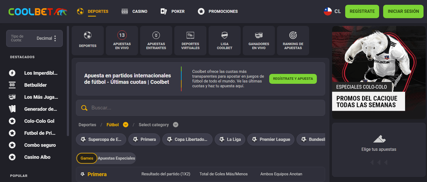Open the Poker top menu
Image resolution: width=427 pixels, height=182 pixels.
178,11
